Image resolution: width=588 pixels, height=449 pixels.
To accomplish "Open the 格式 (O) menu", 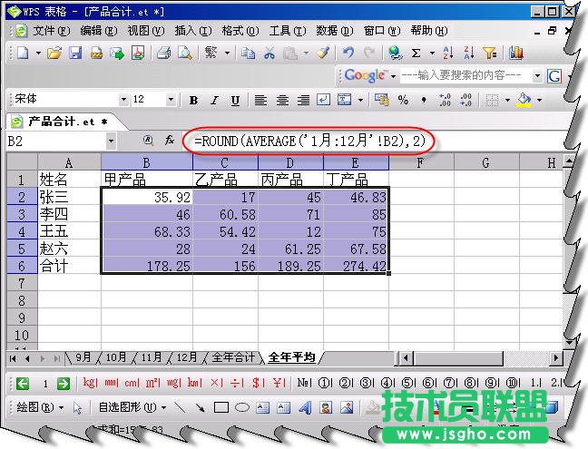I will pos(240,31).
